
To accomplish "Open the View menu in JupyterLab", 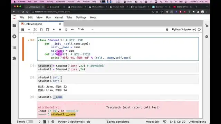I will 39,18.
